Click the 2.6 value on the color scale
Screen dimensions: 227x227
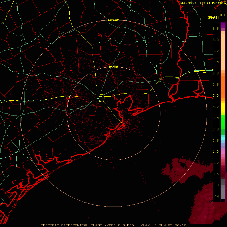[216, 129]
